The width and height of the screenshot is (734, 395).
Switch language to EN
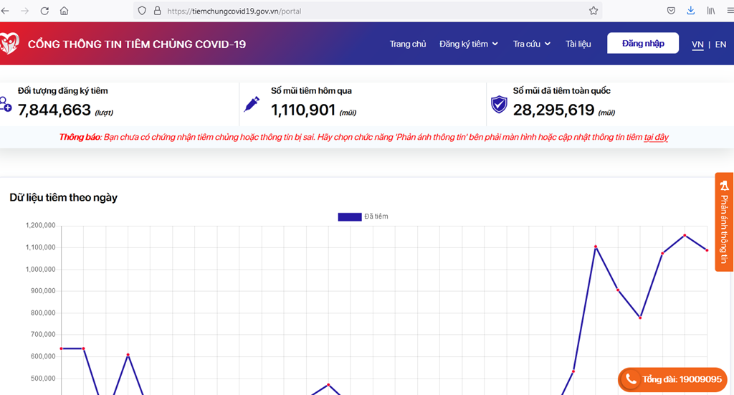pyautogui.click(x=720, y=44)
